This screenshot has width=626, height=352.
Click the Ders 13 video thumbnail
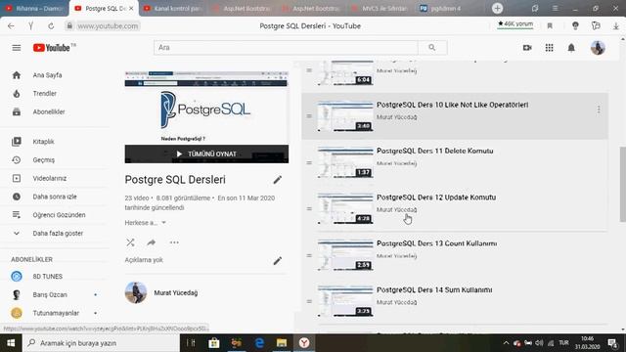(x=345, y=255)
